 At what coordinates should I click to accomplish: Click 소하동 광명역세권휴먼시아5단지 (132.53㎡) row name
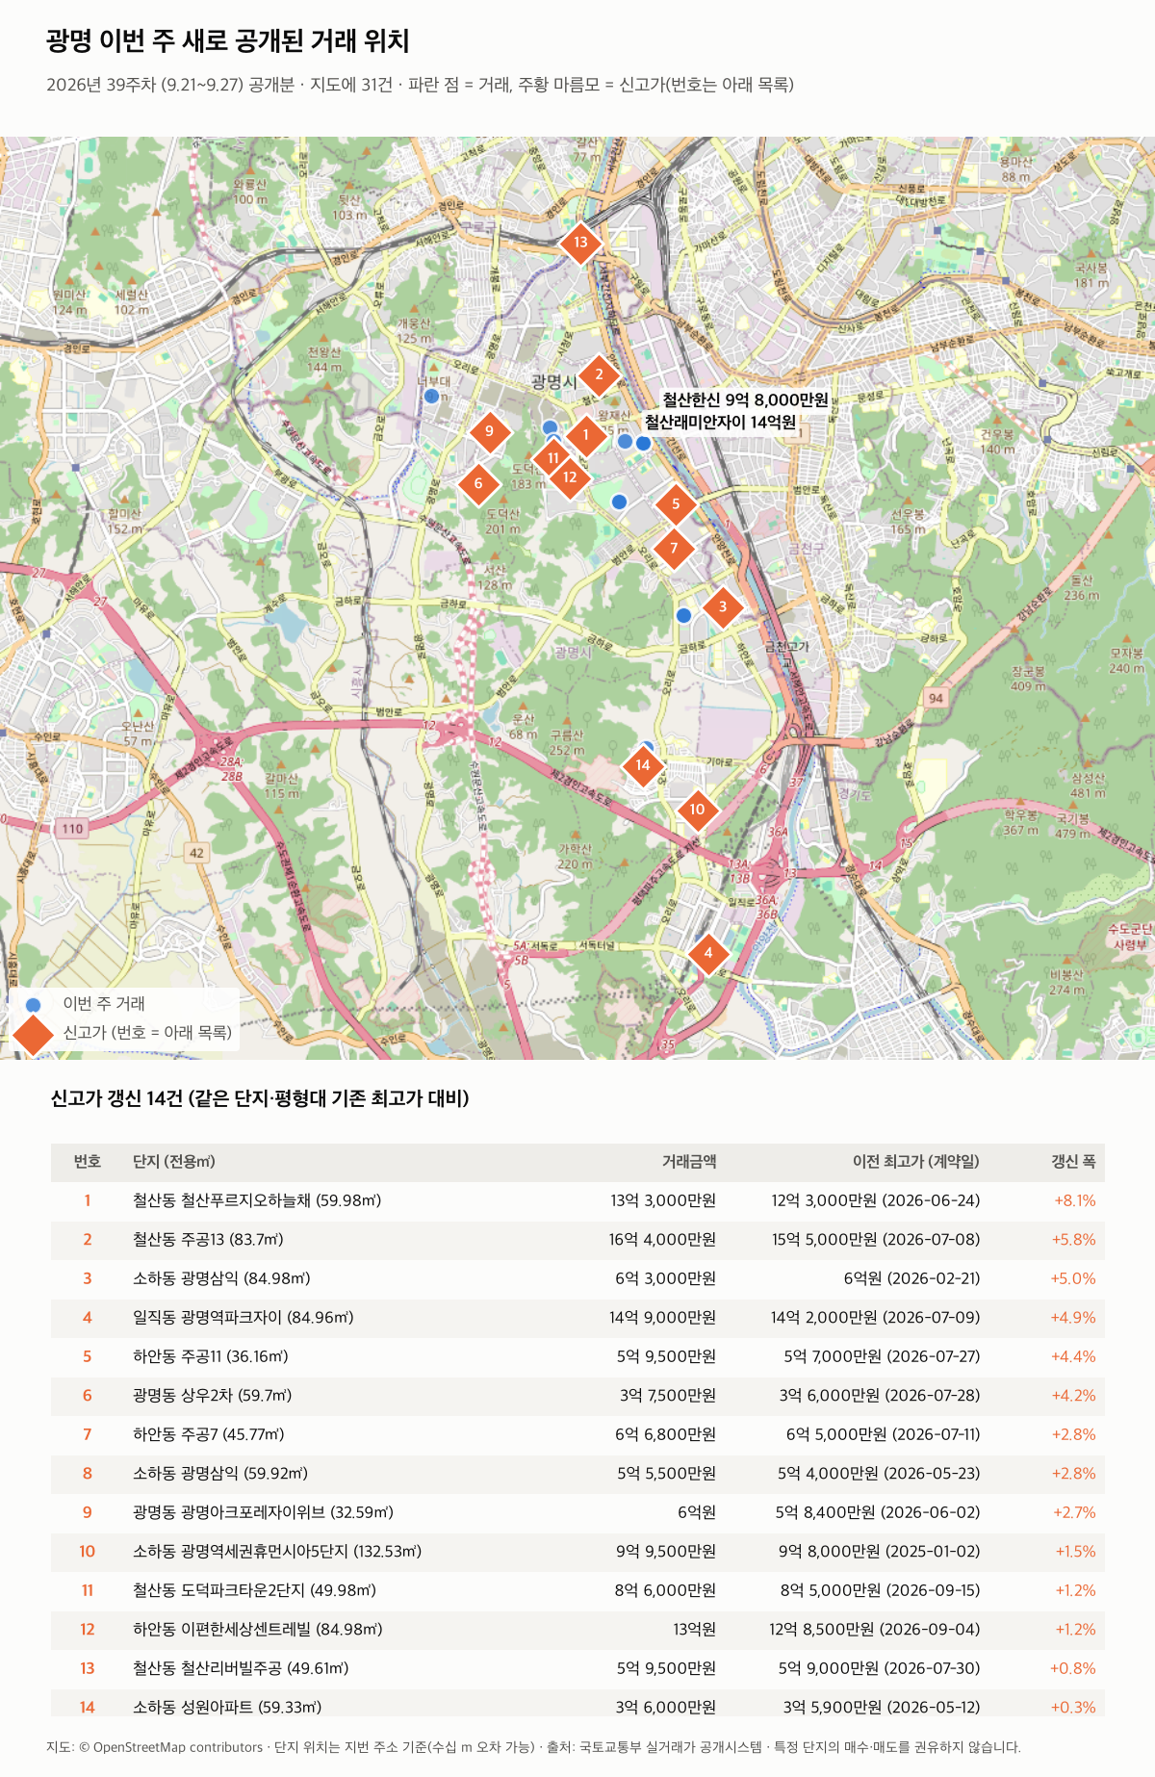pos(277,1552)
